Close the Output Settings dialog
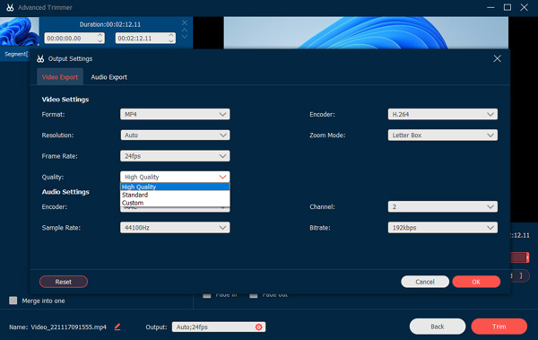 coord(497,58)
